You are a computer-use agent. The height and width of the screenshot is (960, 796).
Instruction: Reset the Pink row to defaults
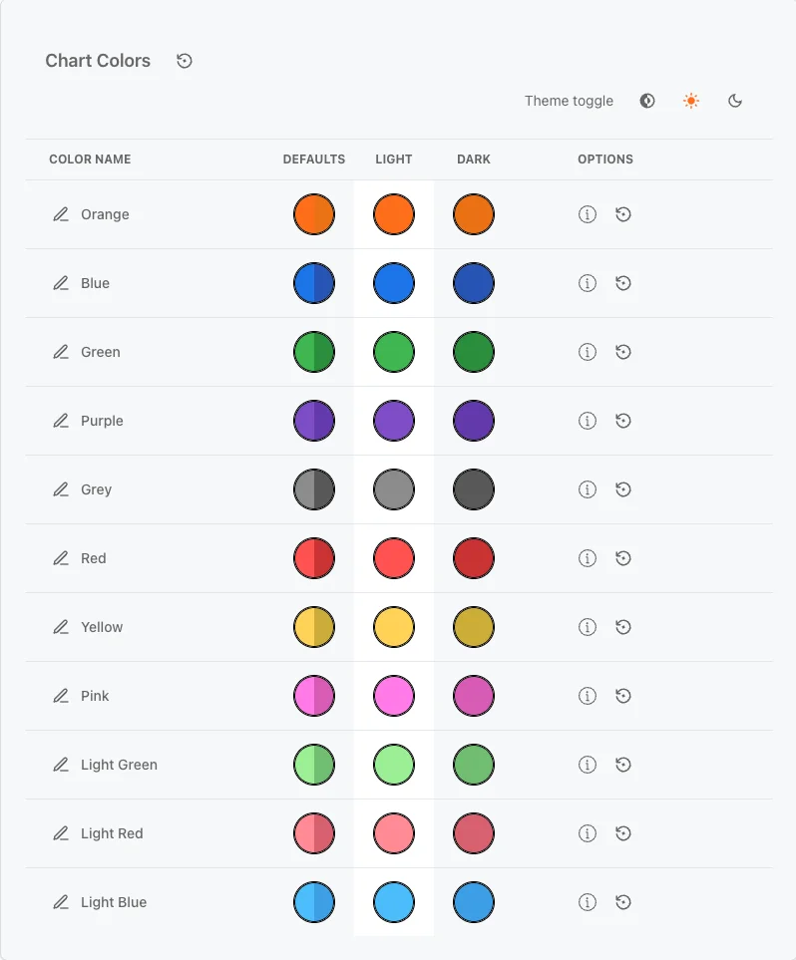click(x=623, y=696)
